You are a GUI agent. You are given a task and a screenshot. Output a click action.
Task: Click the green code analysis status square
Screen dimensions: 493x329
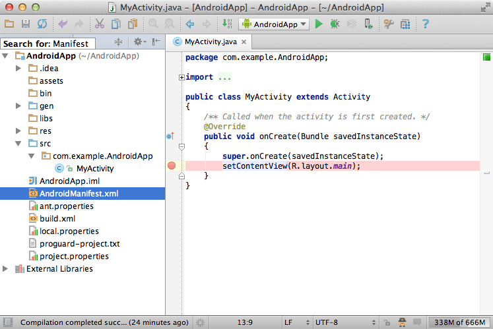[486, 57]
